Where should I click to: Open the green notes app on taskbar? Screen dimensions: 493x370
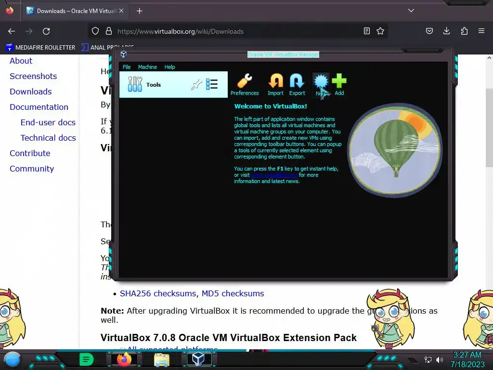point(86,359)
